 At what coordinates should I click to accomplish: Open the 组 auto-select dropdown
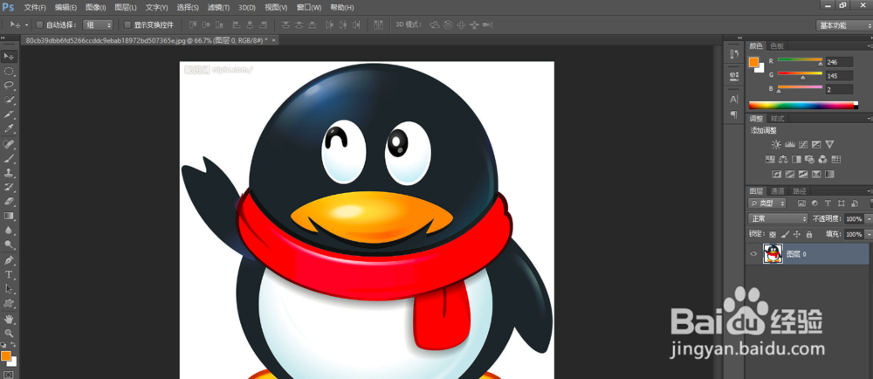[x=98, y=24]
